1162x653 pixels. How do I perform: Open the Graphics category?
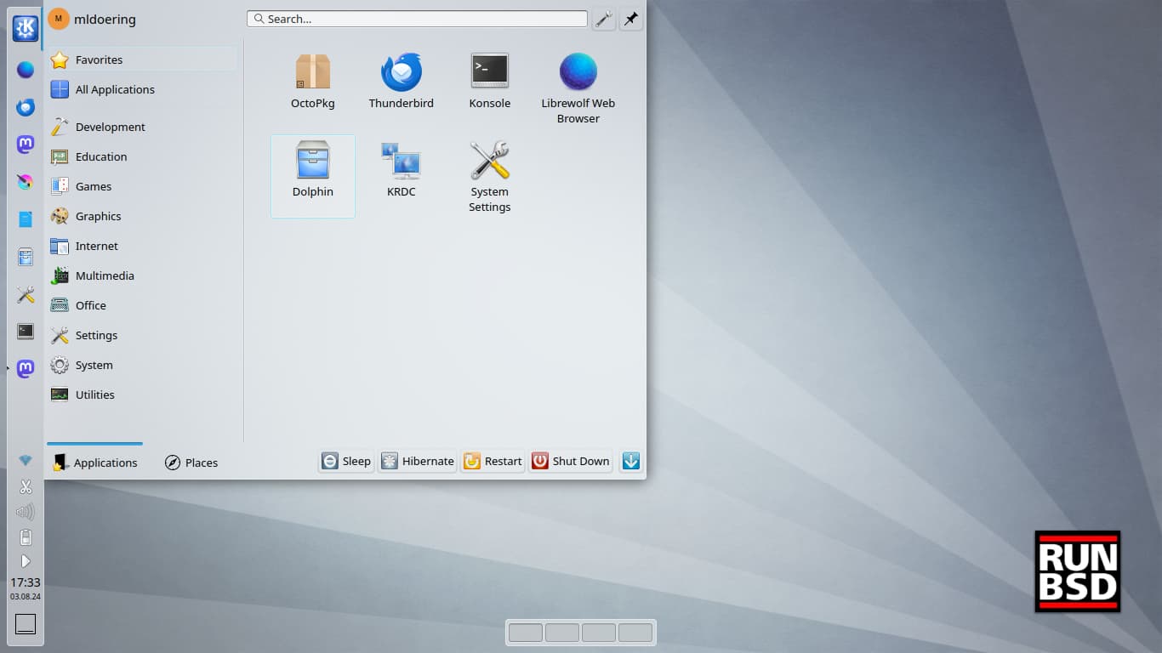pos(142,216)
